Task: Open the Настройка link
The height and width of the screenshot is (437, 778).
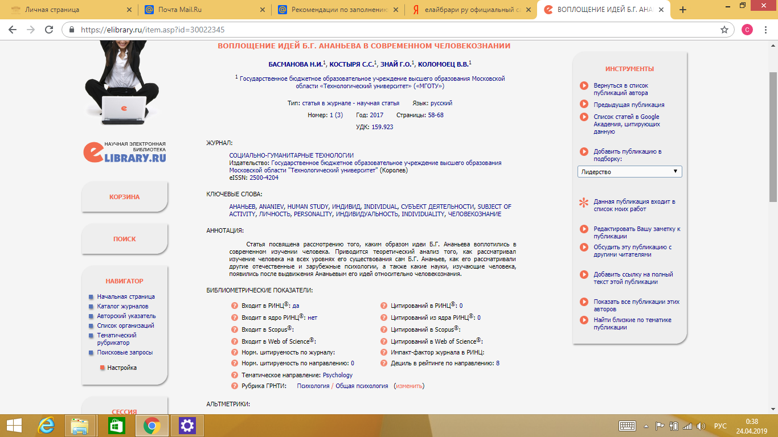Action: [x=122, y=368]
